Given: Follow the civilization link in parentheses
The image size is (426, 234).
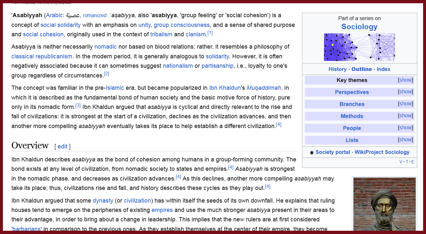Looking at the screenshot, I should (x=137, y=201).
